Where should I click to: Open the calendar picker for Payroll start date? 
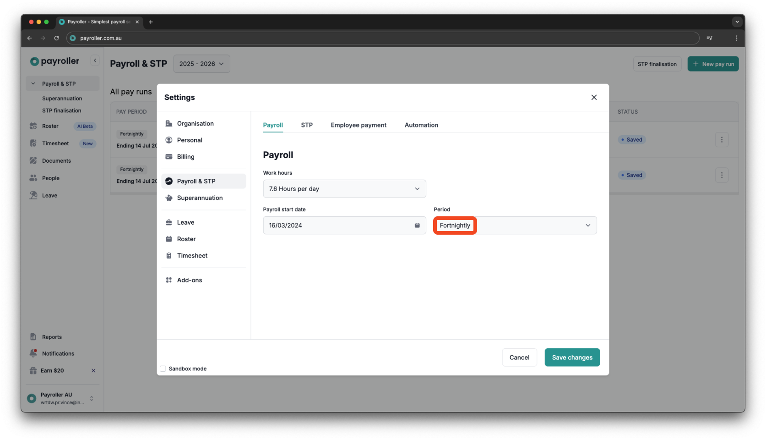click(417, 225)
